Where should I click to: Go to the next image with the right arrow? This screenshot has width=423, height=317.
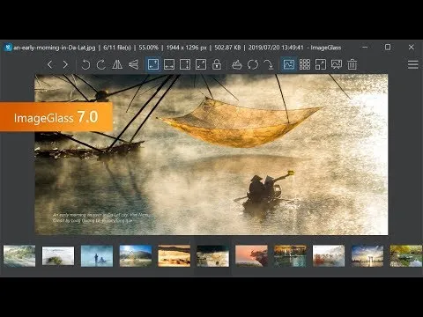[x=65, y=64]
